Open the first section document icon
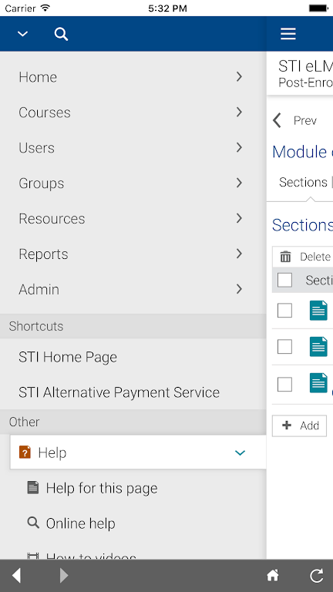 tap(318, 311)
